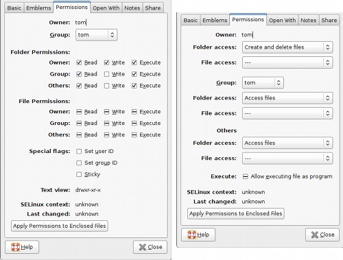Switch to Share tab in right dialog
The width and height of the screenshot is (343, 260).
(x=329, y=21)
